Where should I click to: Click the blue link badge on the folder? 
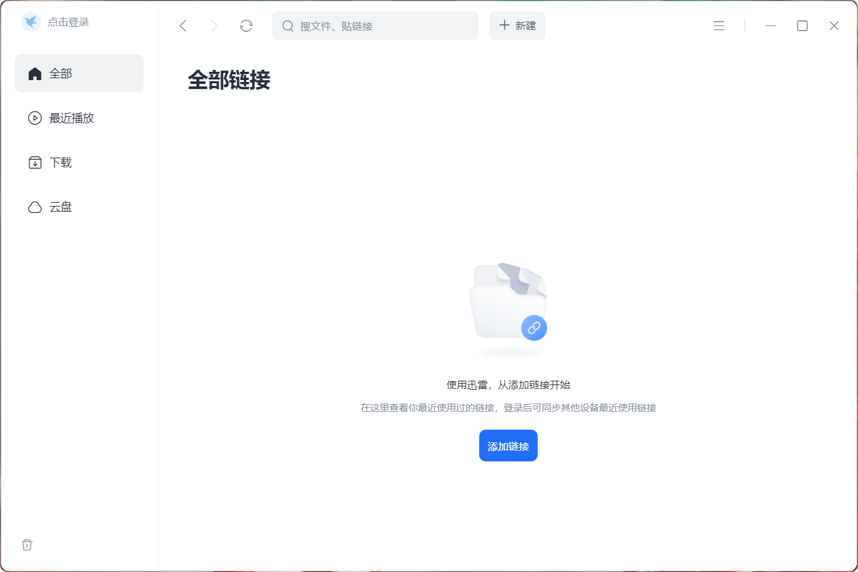534,328
